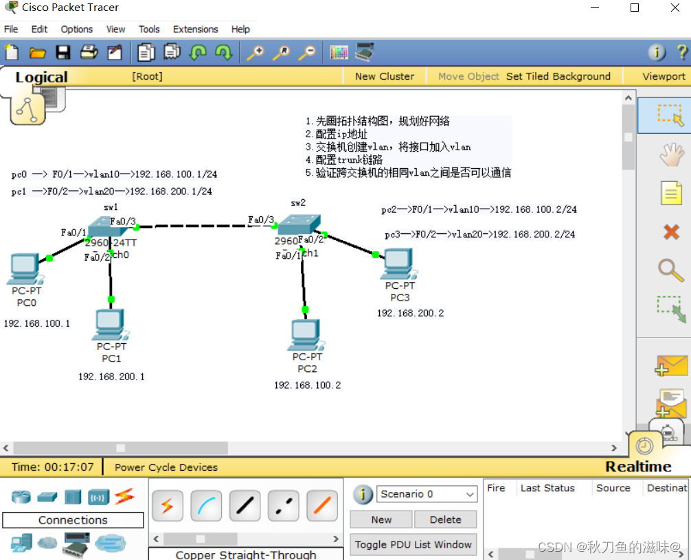Click Set Tiled Background
Viewport: 691px width, 560px height.
558,76
